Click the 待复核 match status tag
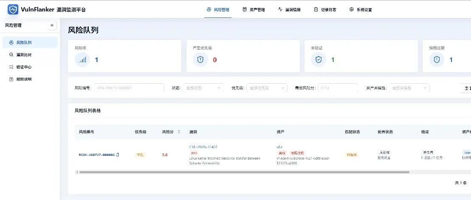 click(x=352, y=155)
